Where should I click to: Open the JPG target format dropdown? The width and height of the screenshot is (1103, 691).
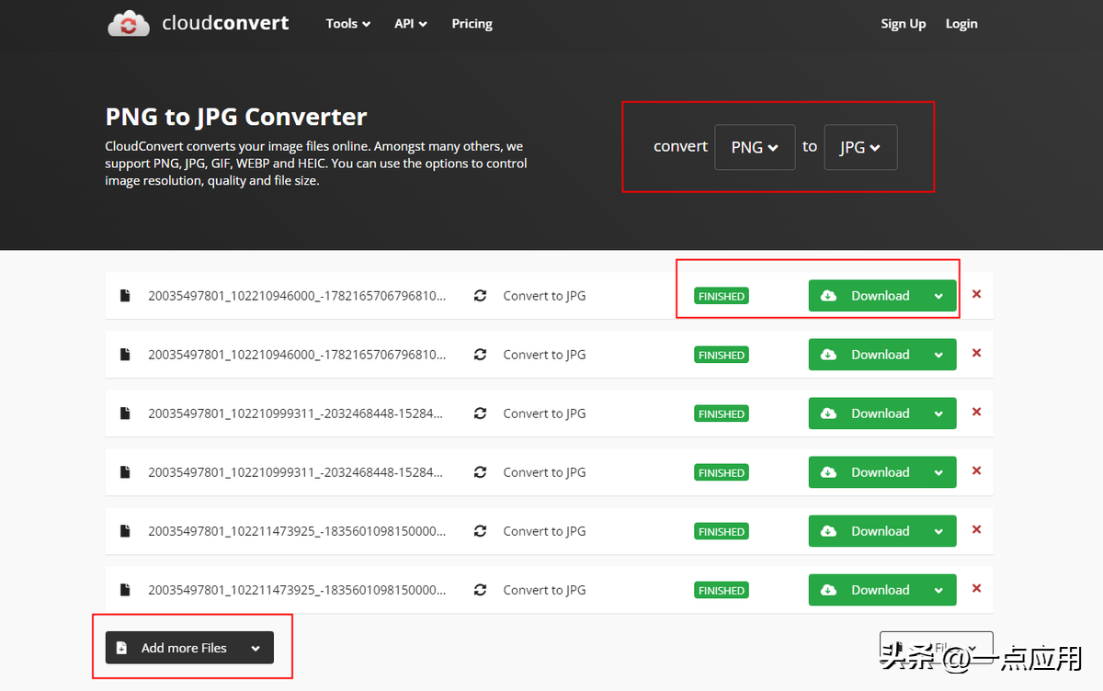coord(859,147)
